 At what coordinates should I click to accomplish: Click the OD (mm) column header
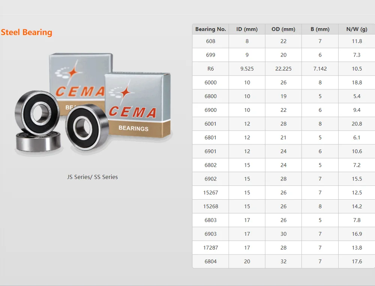pos(283,29)
